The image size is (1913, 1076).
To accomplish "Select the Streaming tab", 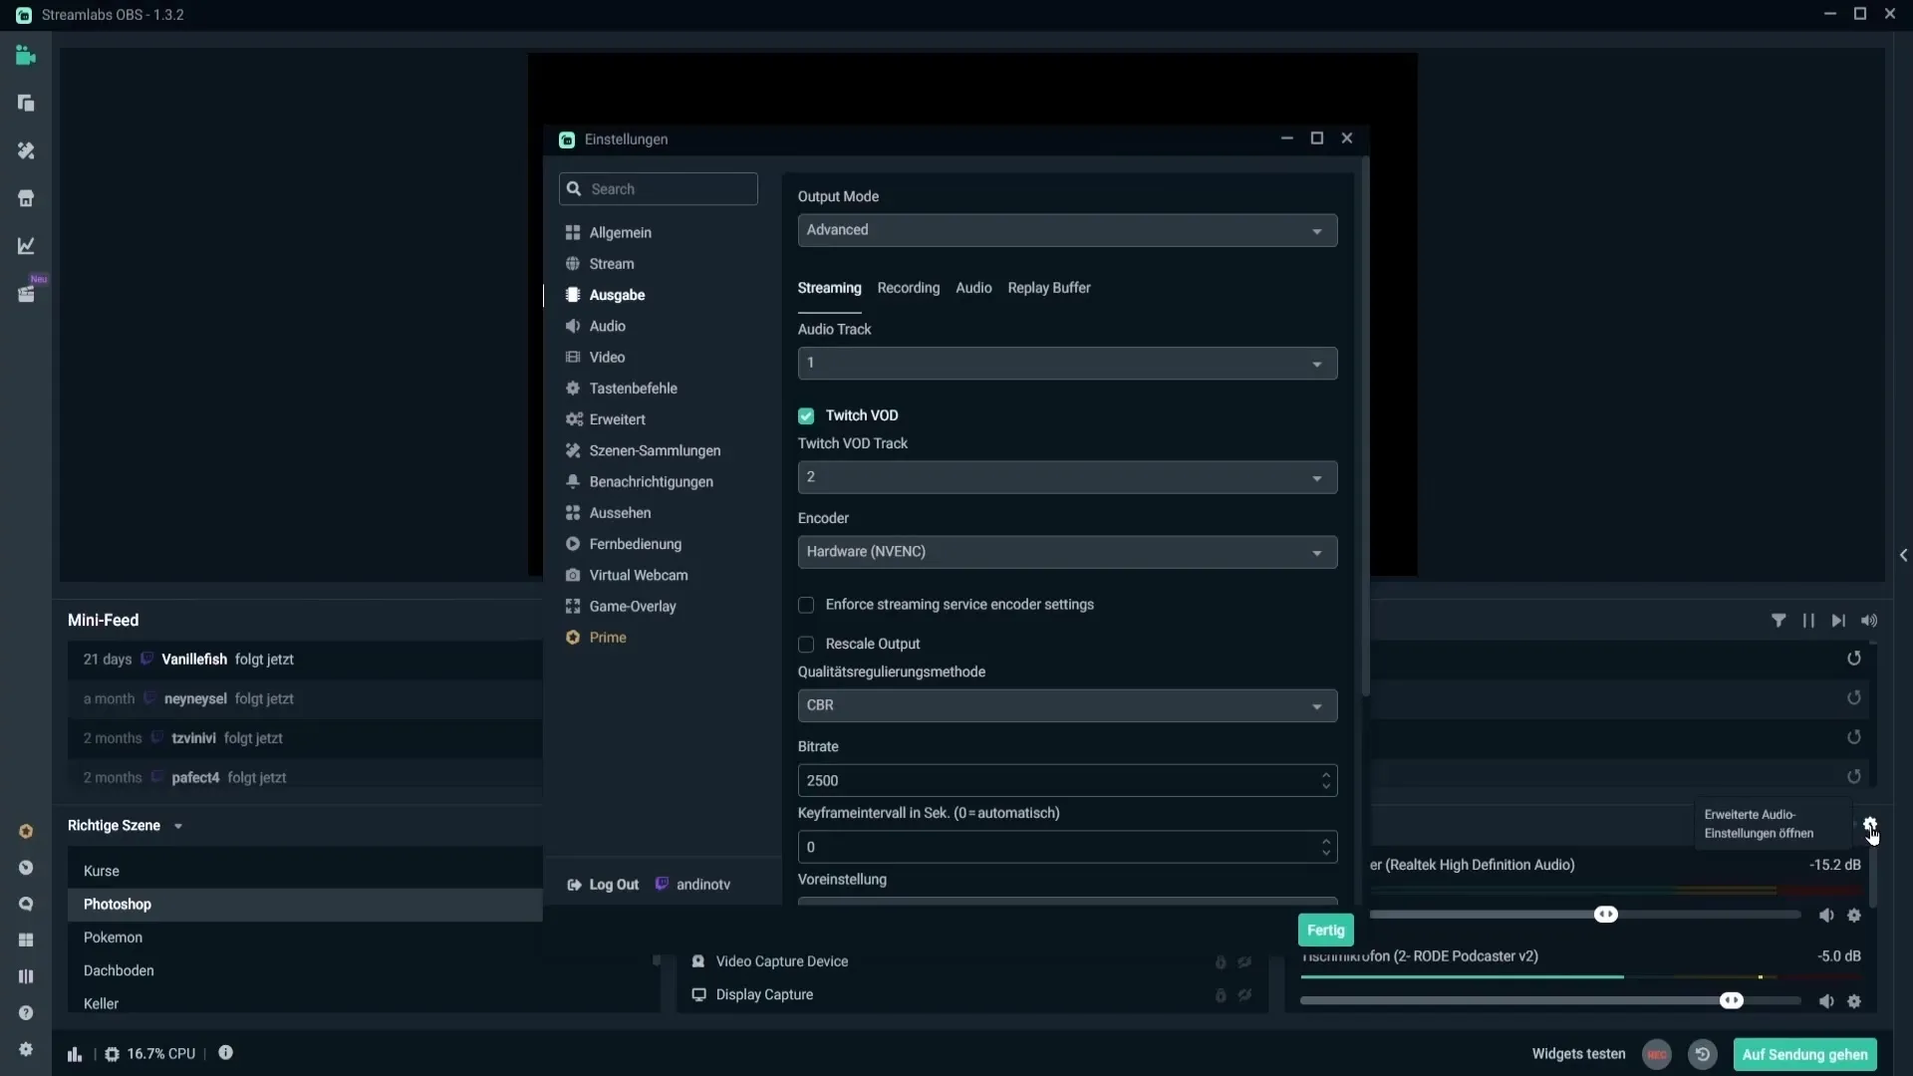I will (x=829, y=288).
